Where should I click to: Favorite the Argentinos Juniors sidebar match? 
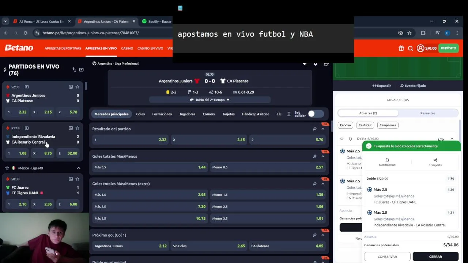pyautogui.click(x=77, y=87)
